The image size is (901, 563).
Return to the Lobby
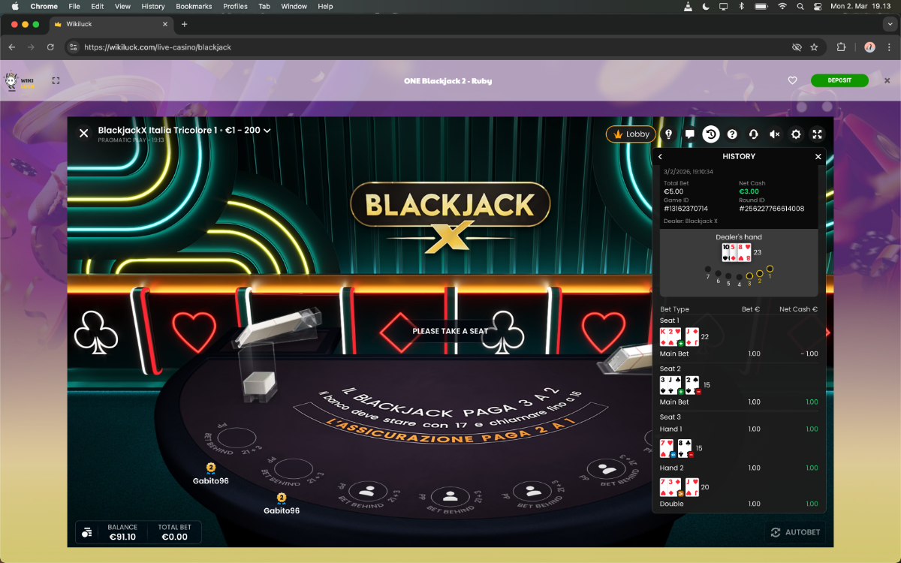[x=630, y=134]
